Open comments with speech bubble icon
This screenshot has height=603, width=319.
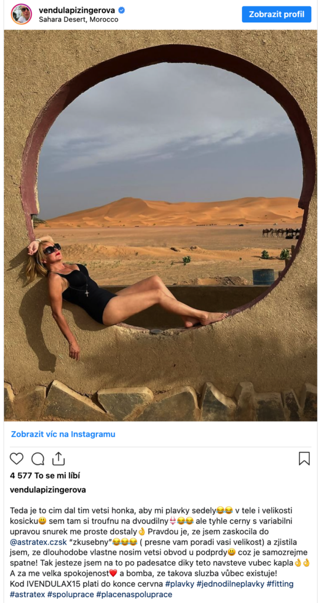38,458
